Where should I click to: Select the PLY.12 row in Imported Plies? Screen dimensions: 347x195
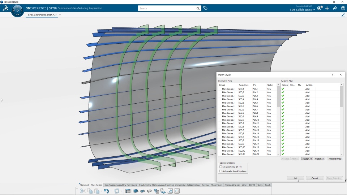pos(247,127)
